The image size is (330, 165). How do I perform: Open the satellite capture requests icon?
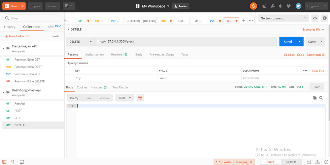[264, 6]
